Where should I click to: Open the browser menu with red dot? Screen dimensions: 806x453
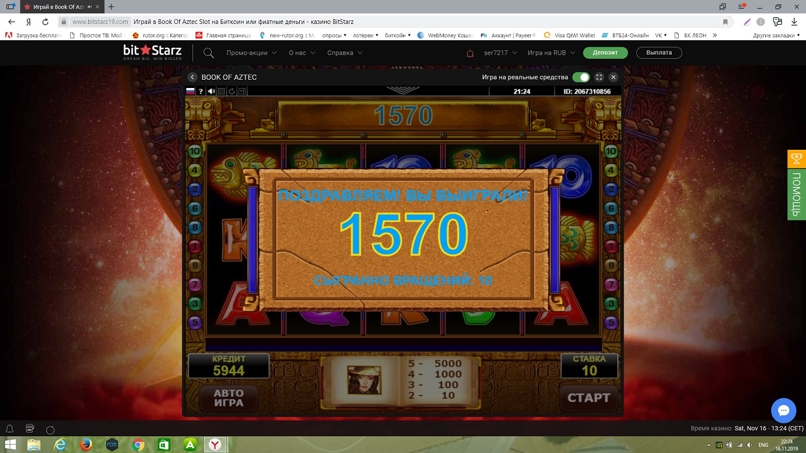(742, 7)
